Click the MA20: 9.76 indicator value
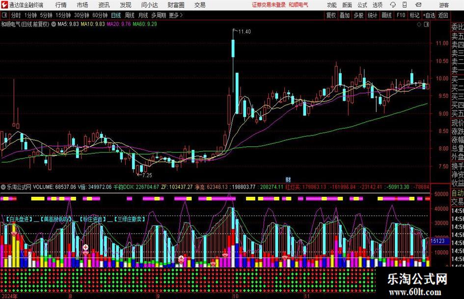The height and width of the screenshot is (299, 464). (x=118, y=24)
